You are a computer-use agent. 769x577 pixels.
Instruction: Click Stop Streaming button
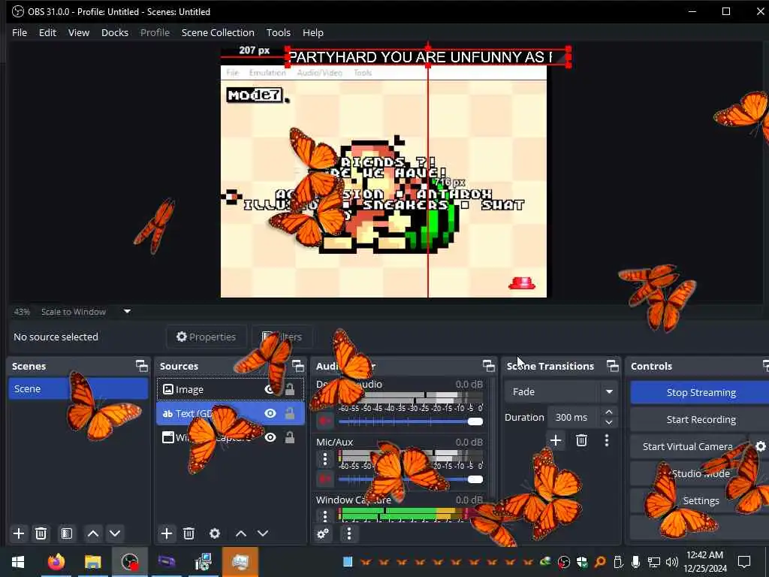click(x=701, y=392)
